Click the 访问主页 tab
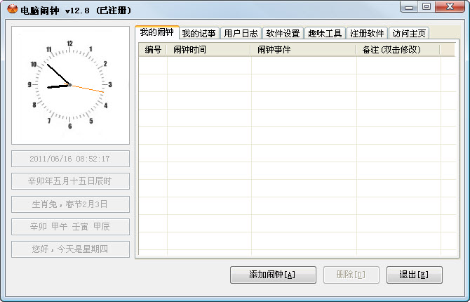 click(x=408, y=33)
